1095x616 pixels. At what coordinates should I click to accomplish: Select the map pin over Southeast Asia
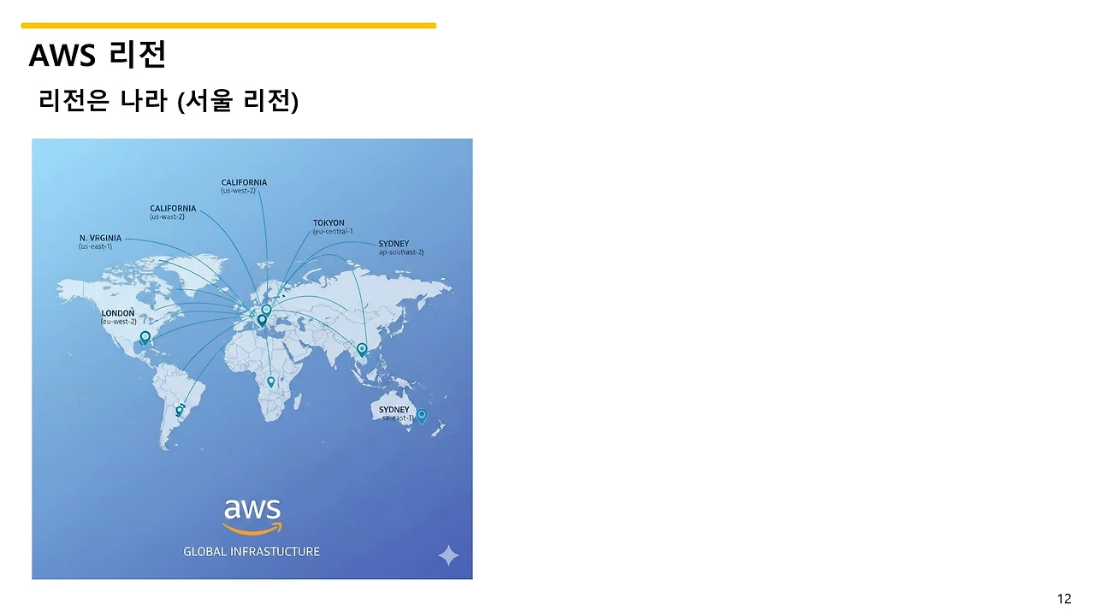tap(362, 349)
